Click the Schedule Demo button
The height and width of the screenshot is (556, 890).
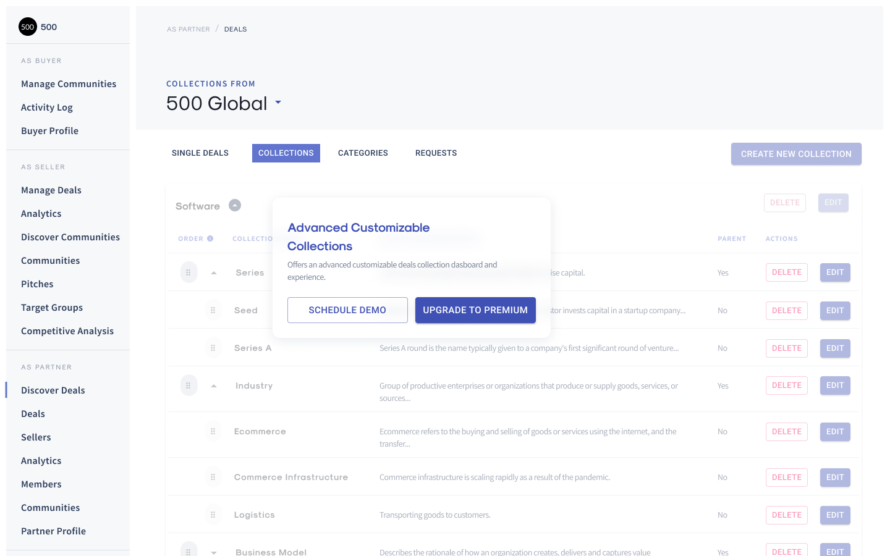[347, 310]
